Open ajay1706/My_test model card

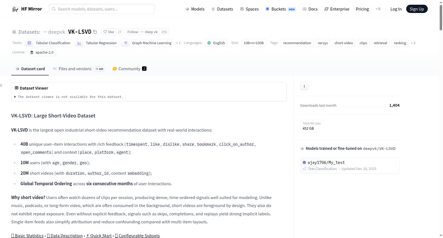pyautogui.click(x=350, y=165)
